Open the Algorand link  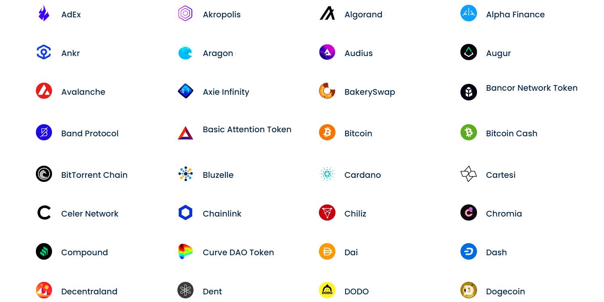click(x=363, y=15)
